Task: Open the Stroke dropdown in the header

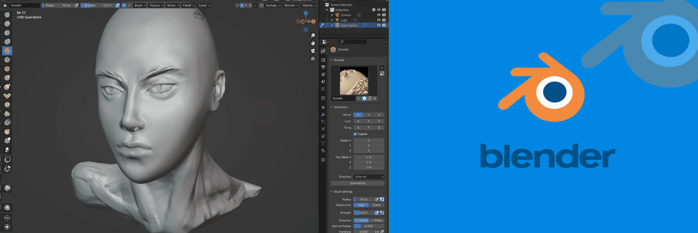Action: pos(173,5)
